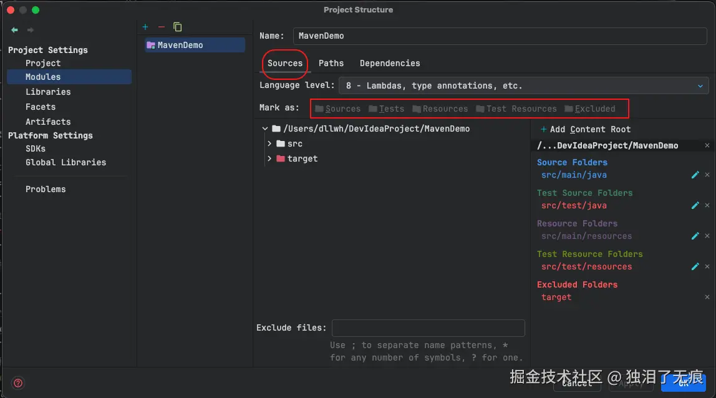
Task: Open the help question mark icon
Action: [x=18, y=383]
